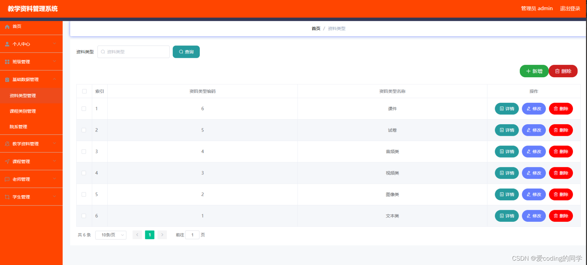This screenshot has width=587, height=265.
Task: Click the icon beside 教学资料管理
Action: click(7, 144)
